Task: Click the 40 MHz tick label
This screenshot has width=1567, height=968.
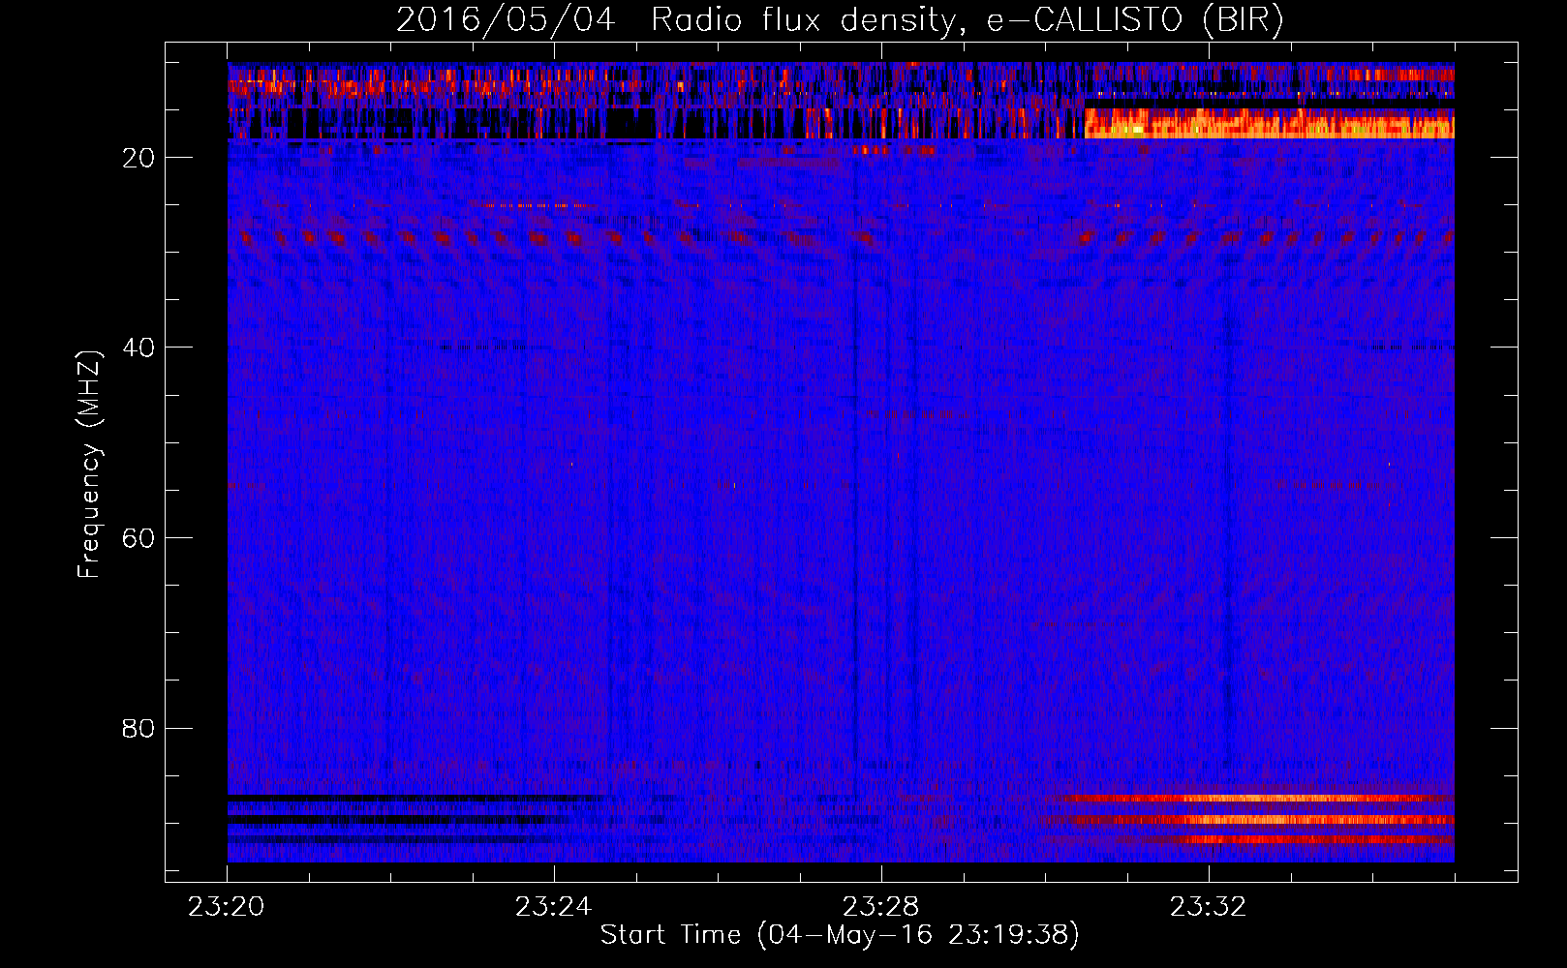Action: [x=139, y=348]
